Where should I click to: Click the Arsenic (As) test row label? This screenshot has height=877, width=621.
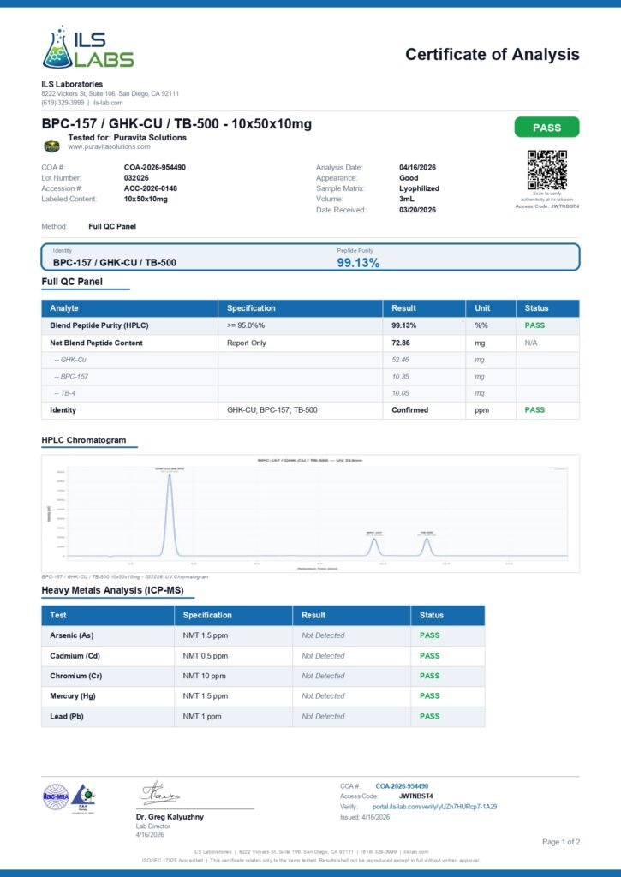[x=72, y=635]
